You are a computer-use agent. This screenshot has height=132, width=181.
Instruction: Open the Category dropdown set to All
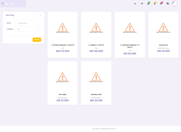pos(28,29)
